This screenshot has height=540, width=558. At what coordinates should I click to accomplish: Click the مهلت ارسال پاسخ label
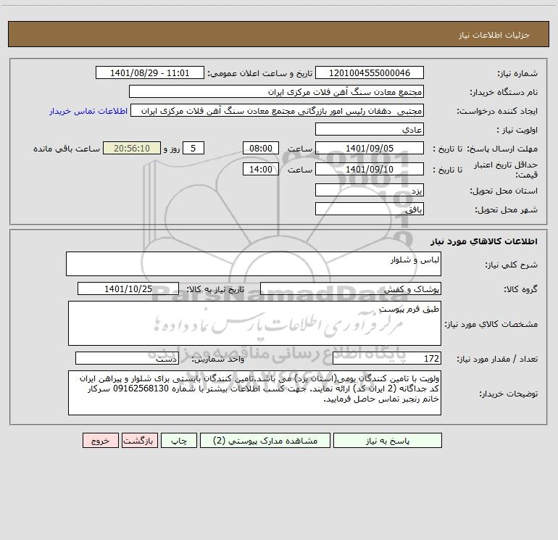coord(502,149)
